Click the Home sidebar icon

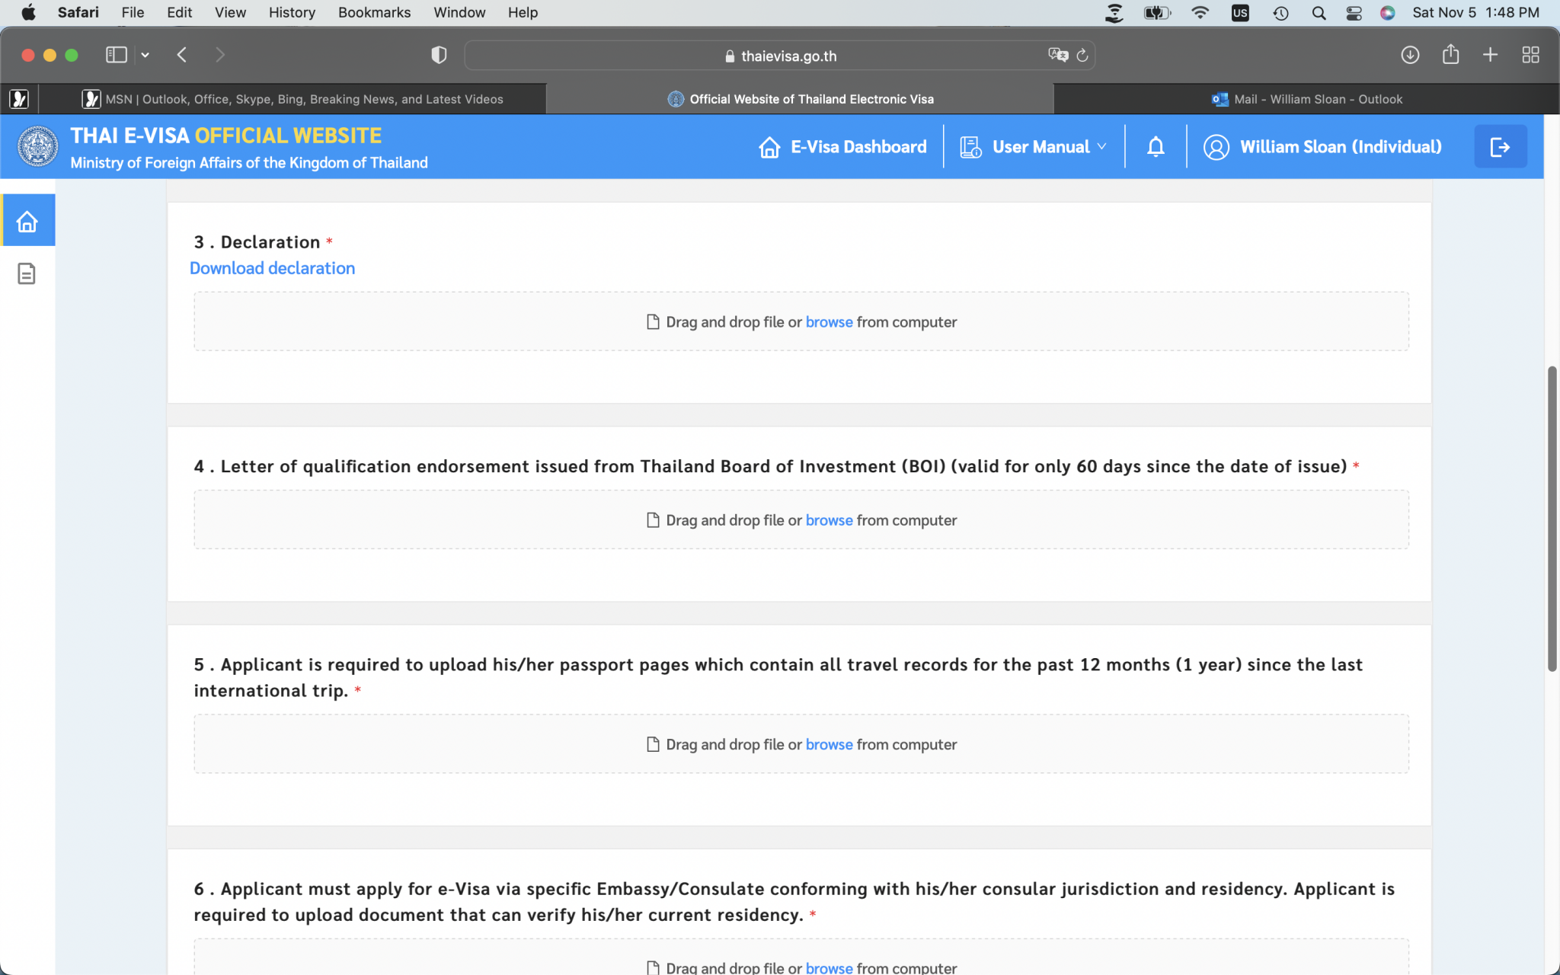click(27, 221)
